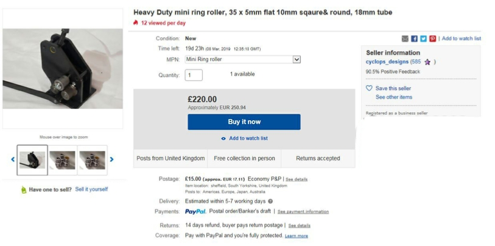The height and width of the screenshot is (246, 495).
Task: Click Learn more about coverage
Action: pos(296,236)
